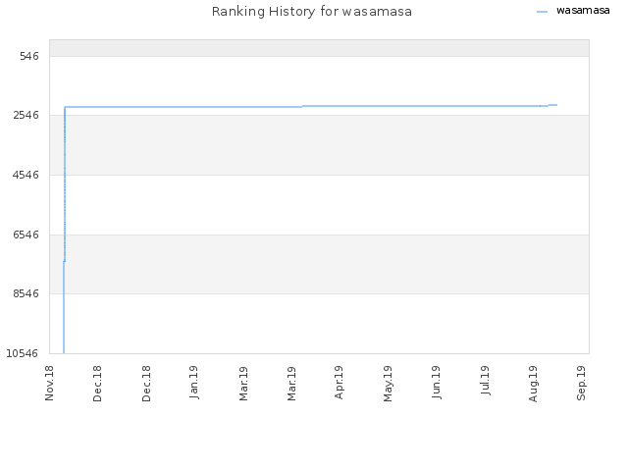628x471 pixels.
Task: Click the chart title 'Ranking History for wasamasa'
Action: [x=312, y=12]
